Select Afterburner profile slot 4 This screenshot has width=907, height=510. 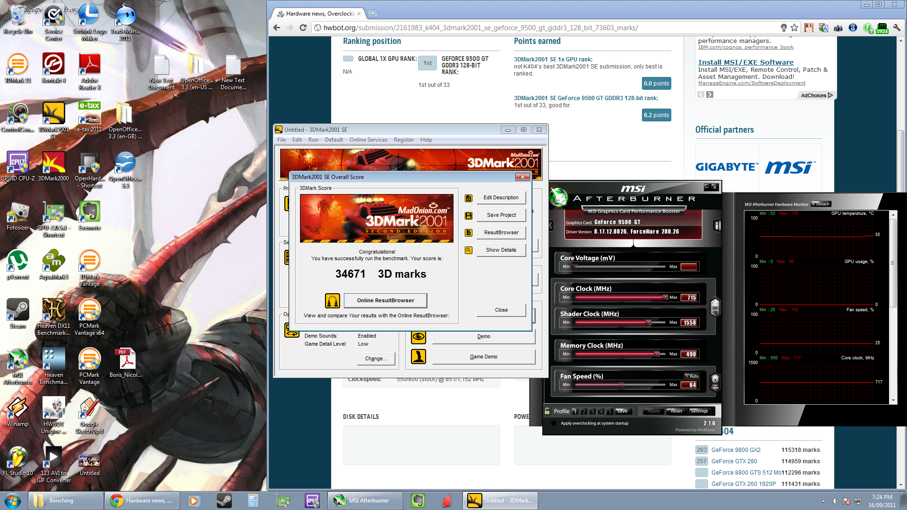coord(601,411)
